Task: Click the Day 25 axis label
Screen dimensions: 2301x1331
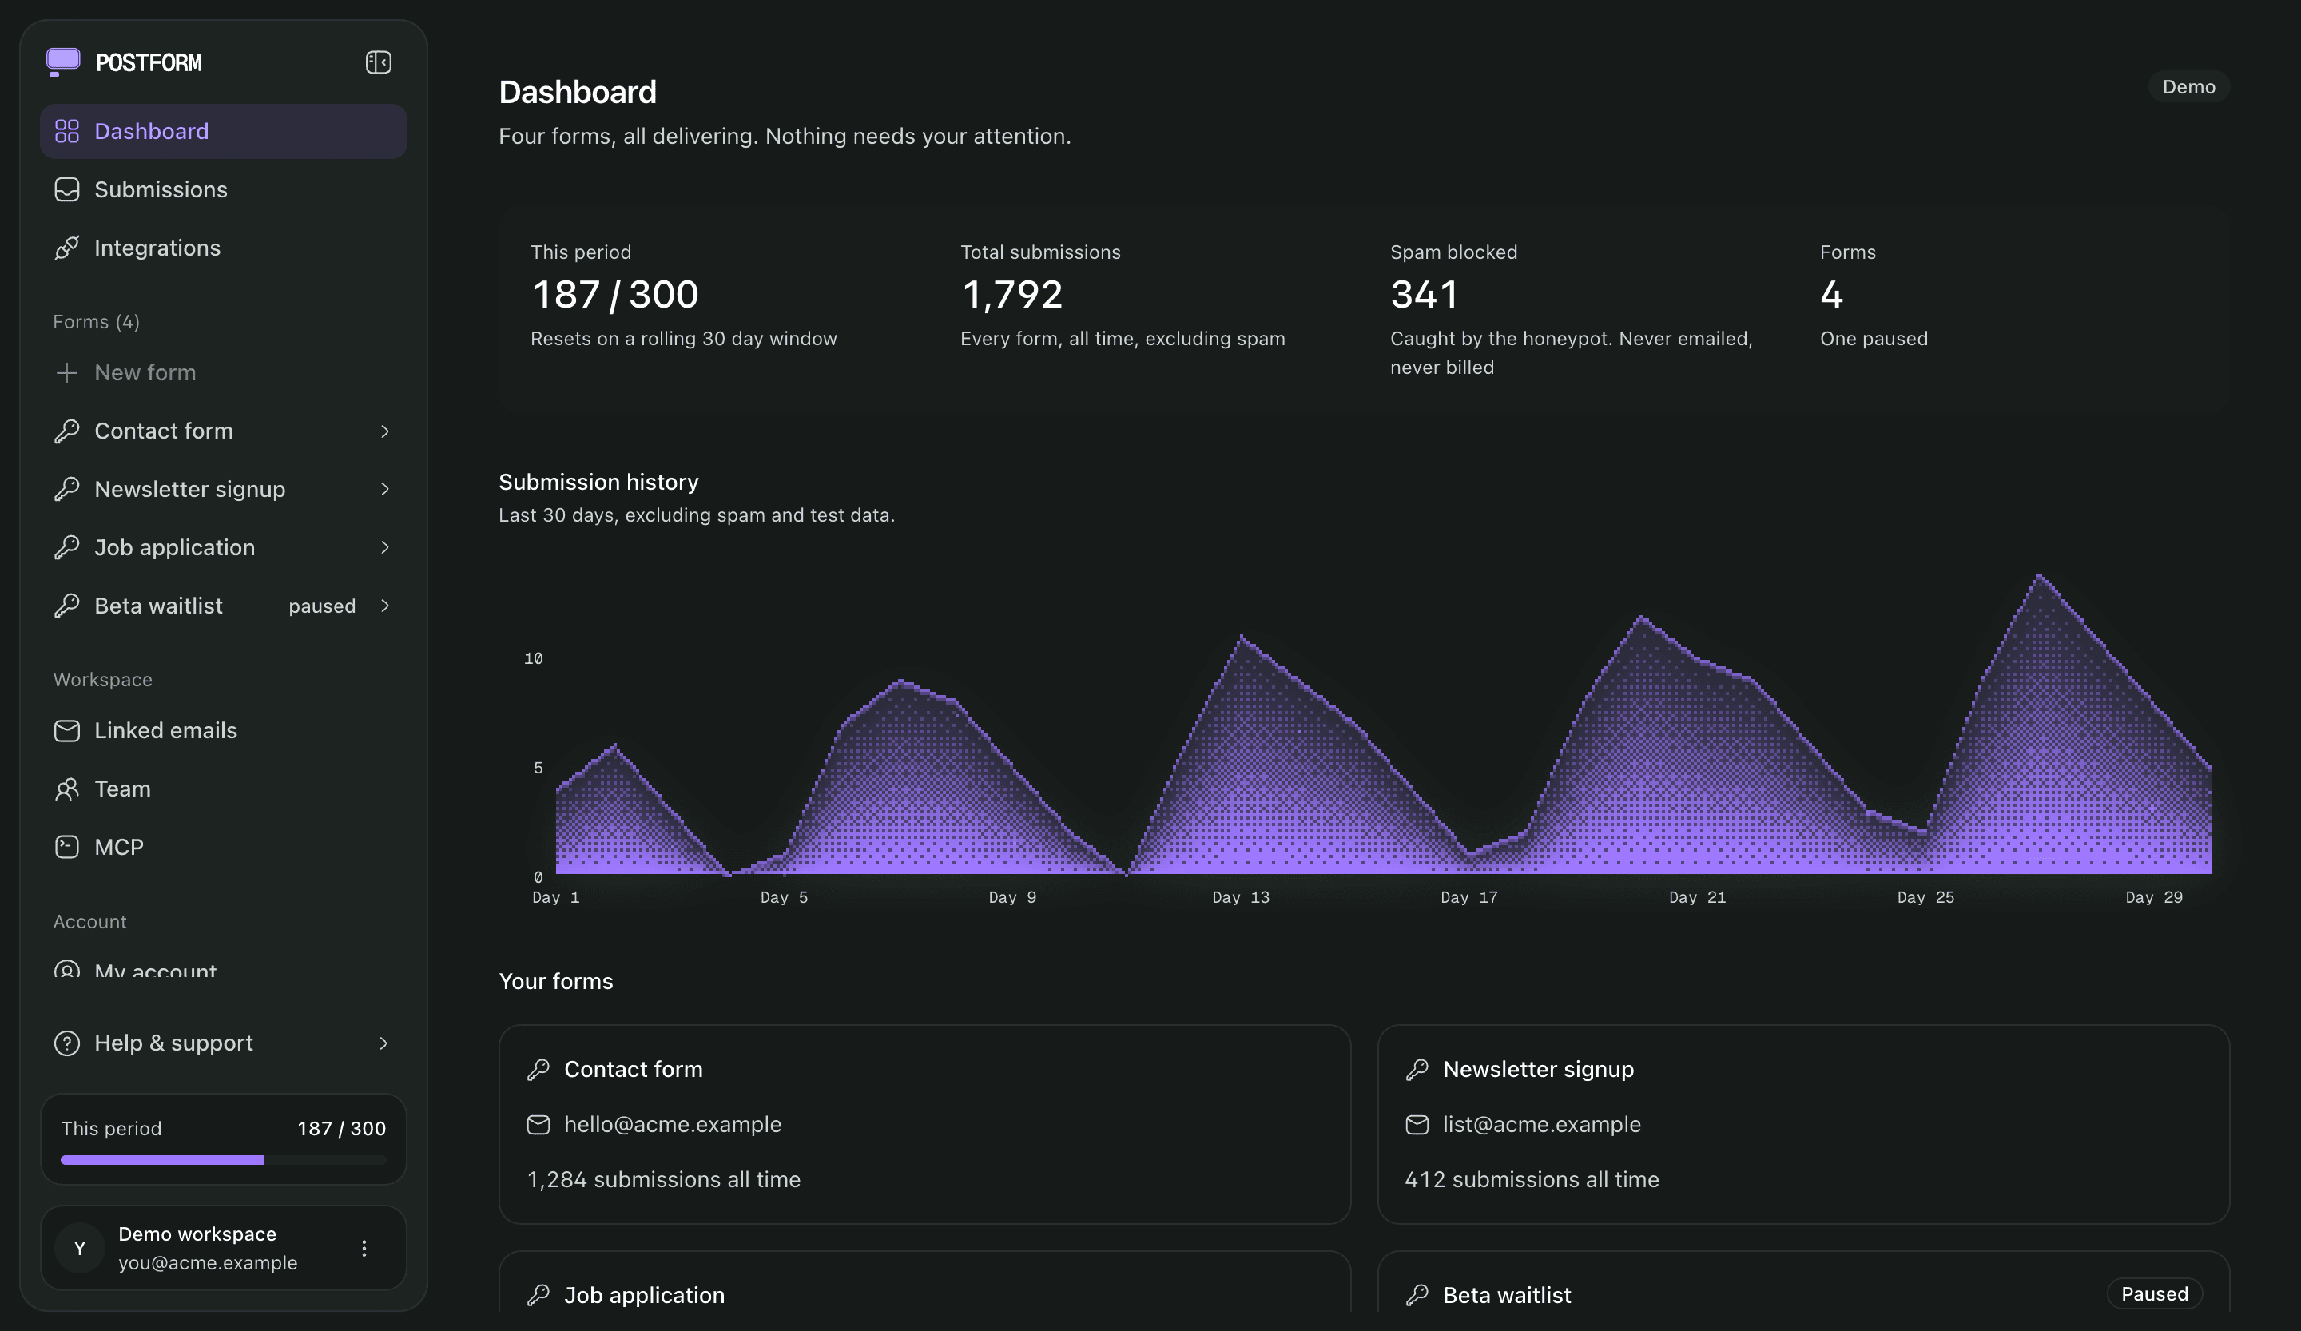Action: click(x=1925, y=897)
